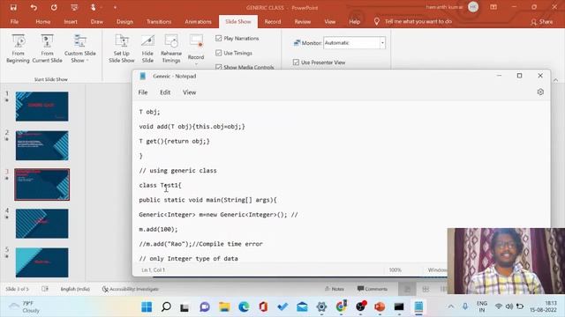Open Microsoft Teams chat from taskbar
This screenshot has height=317, width=565.
point(205,307)
